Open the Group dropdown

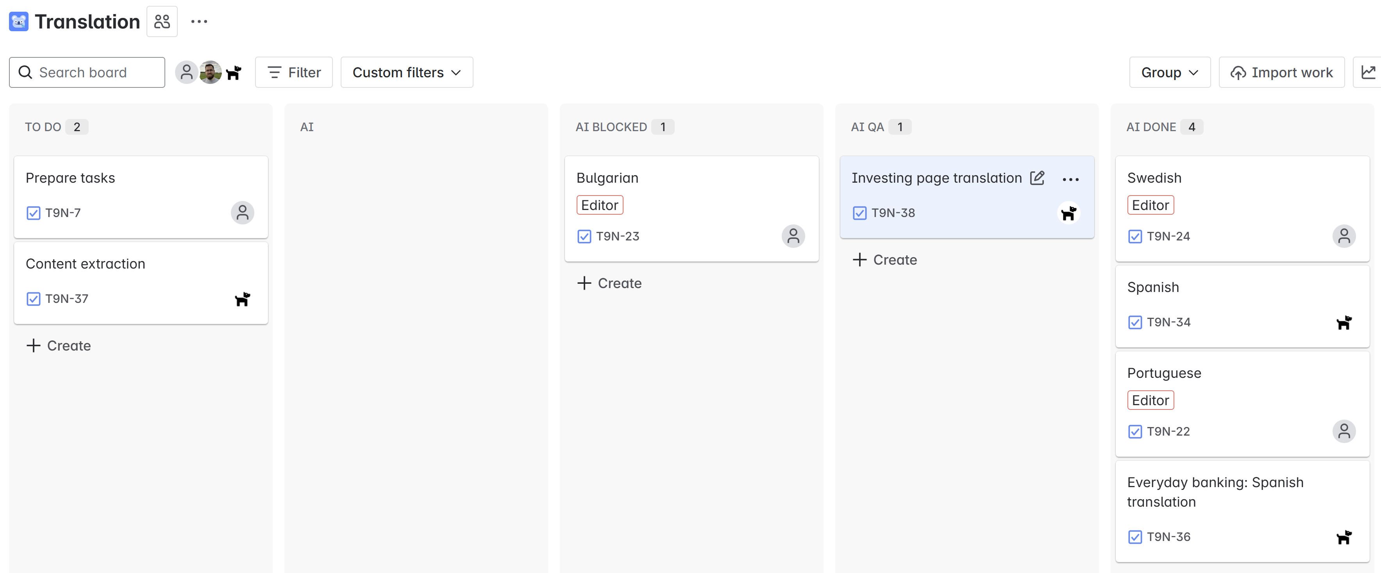coord(1170,72)
